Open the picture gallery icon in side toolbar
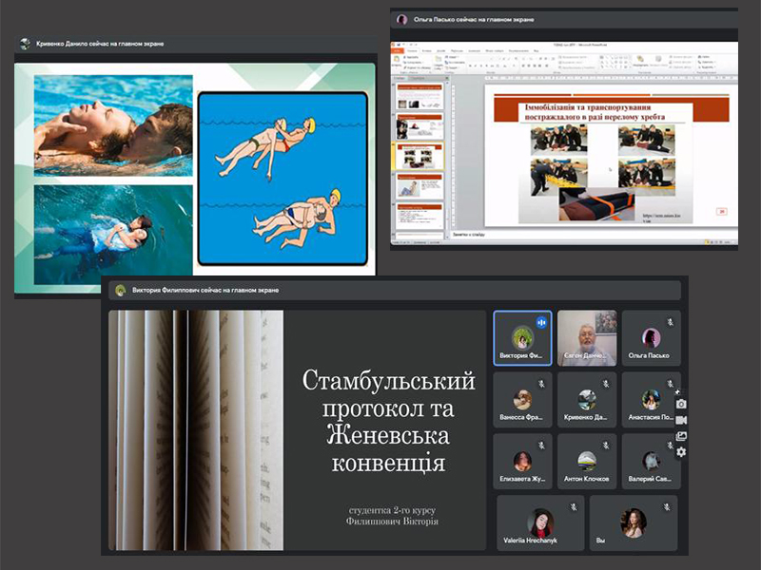Viewport: 761px width, 570px height. (681, 436)
